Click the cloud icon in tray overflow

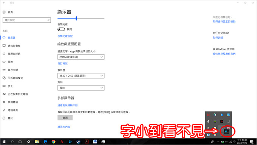(208, 135)
